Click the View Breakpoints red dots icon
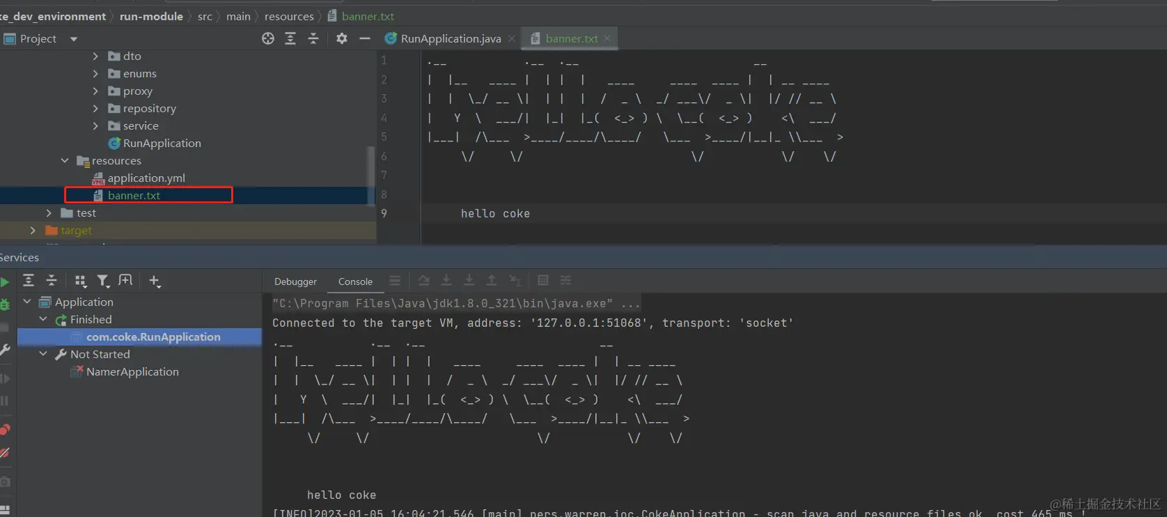This screenshot has width=1167, height=517. 5,429
